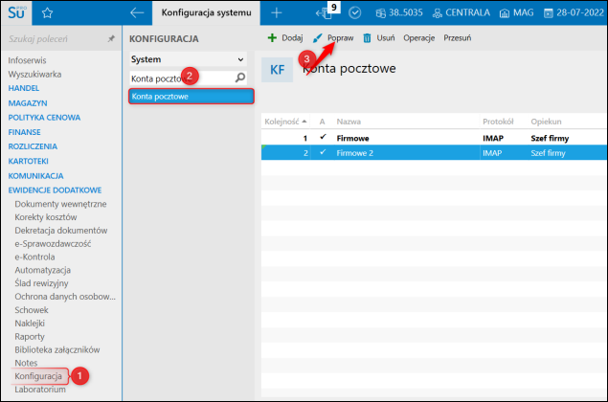Expand the ROZLICZENIA menu section

(x=33, y=146)
